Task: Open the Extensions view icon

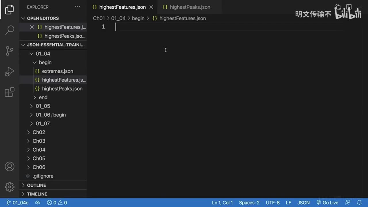Action: coord(9,92)
